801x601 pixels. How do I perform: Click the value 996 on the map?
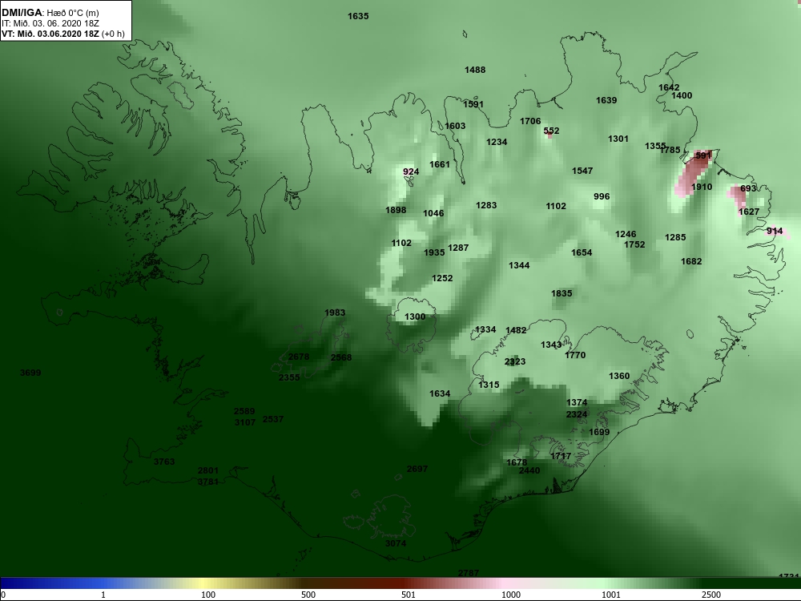[x=602, y=197]
